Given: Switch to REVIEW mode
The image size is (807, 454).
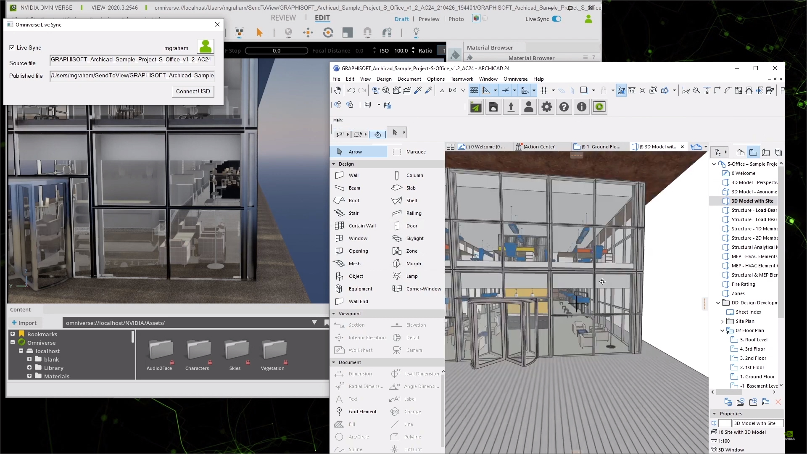Looking at the screenshot, I should pos(283,18).
